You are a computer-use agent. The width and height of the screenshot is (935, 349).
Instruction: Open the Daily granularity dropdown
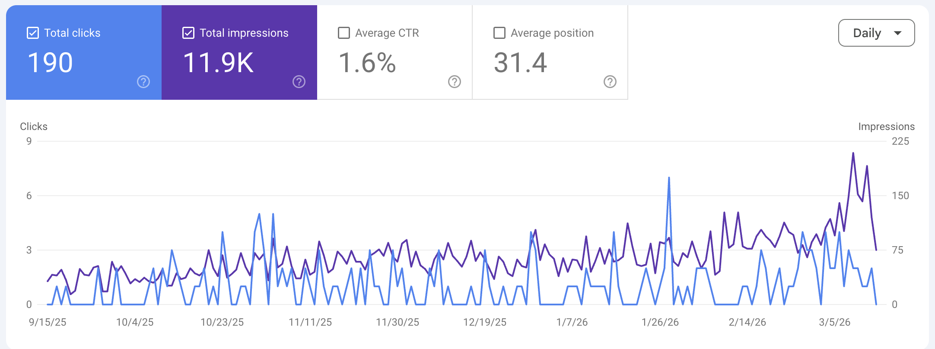[876, 33]
